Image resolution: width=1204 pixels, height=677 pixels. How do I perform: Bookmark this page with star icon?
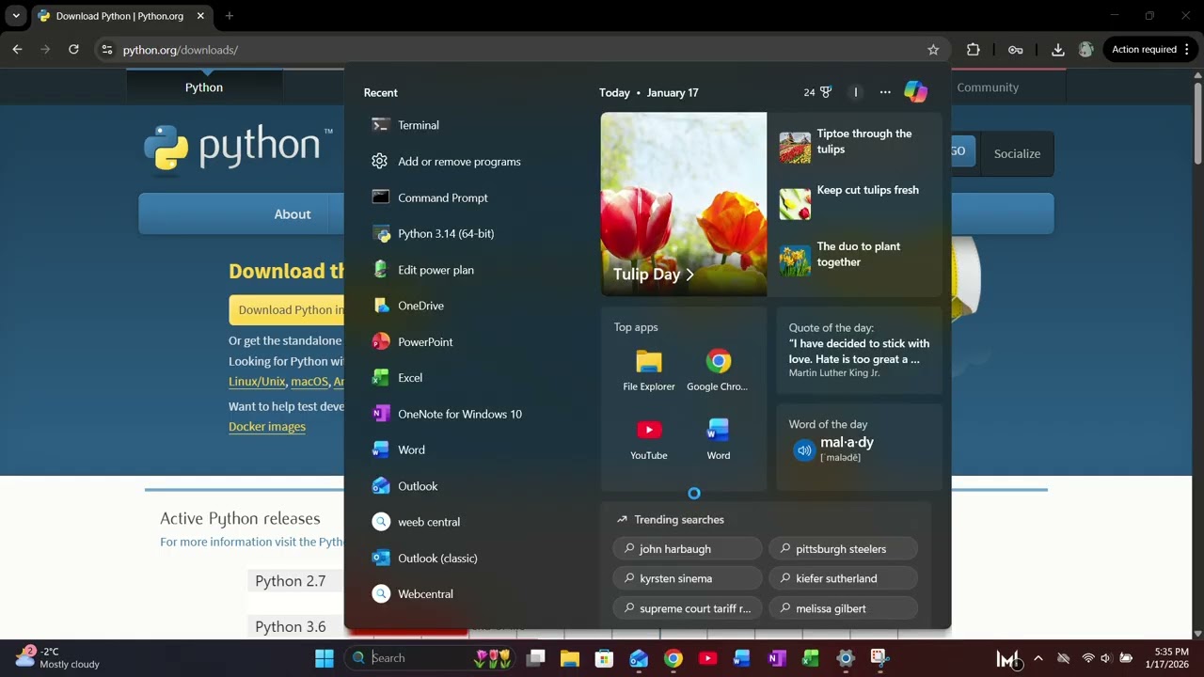coord(933,50)
